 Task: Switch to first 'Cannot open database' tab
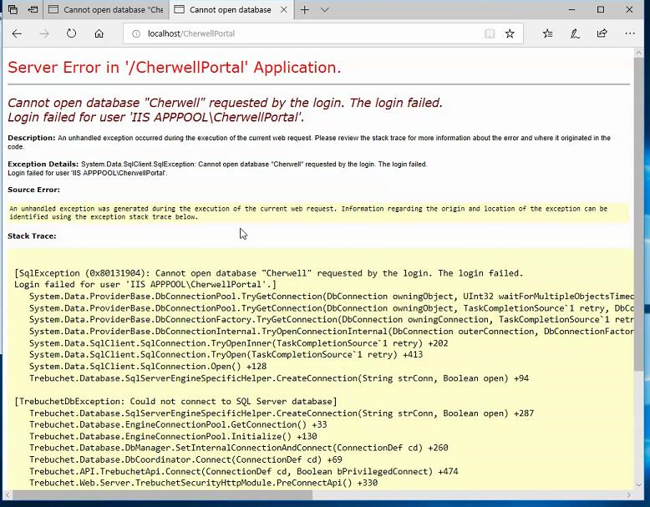(104, 10)
